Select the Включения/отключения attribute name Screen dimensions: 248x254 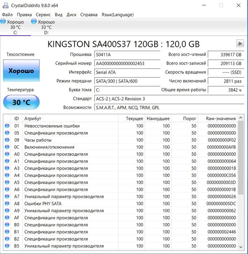pos(49,147)
